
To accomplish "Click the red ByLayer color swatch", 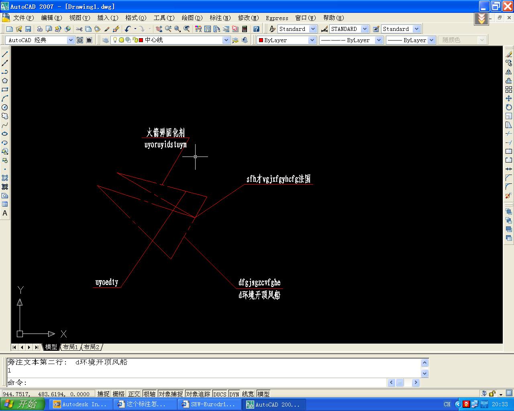I will [261, 40].
